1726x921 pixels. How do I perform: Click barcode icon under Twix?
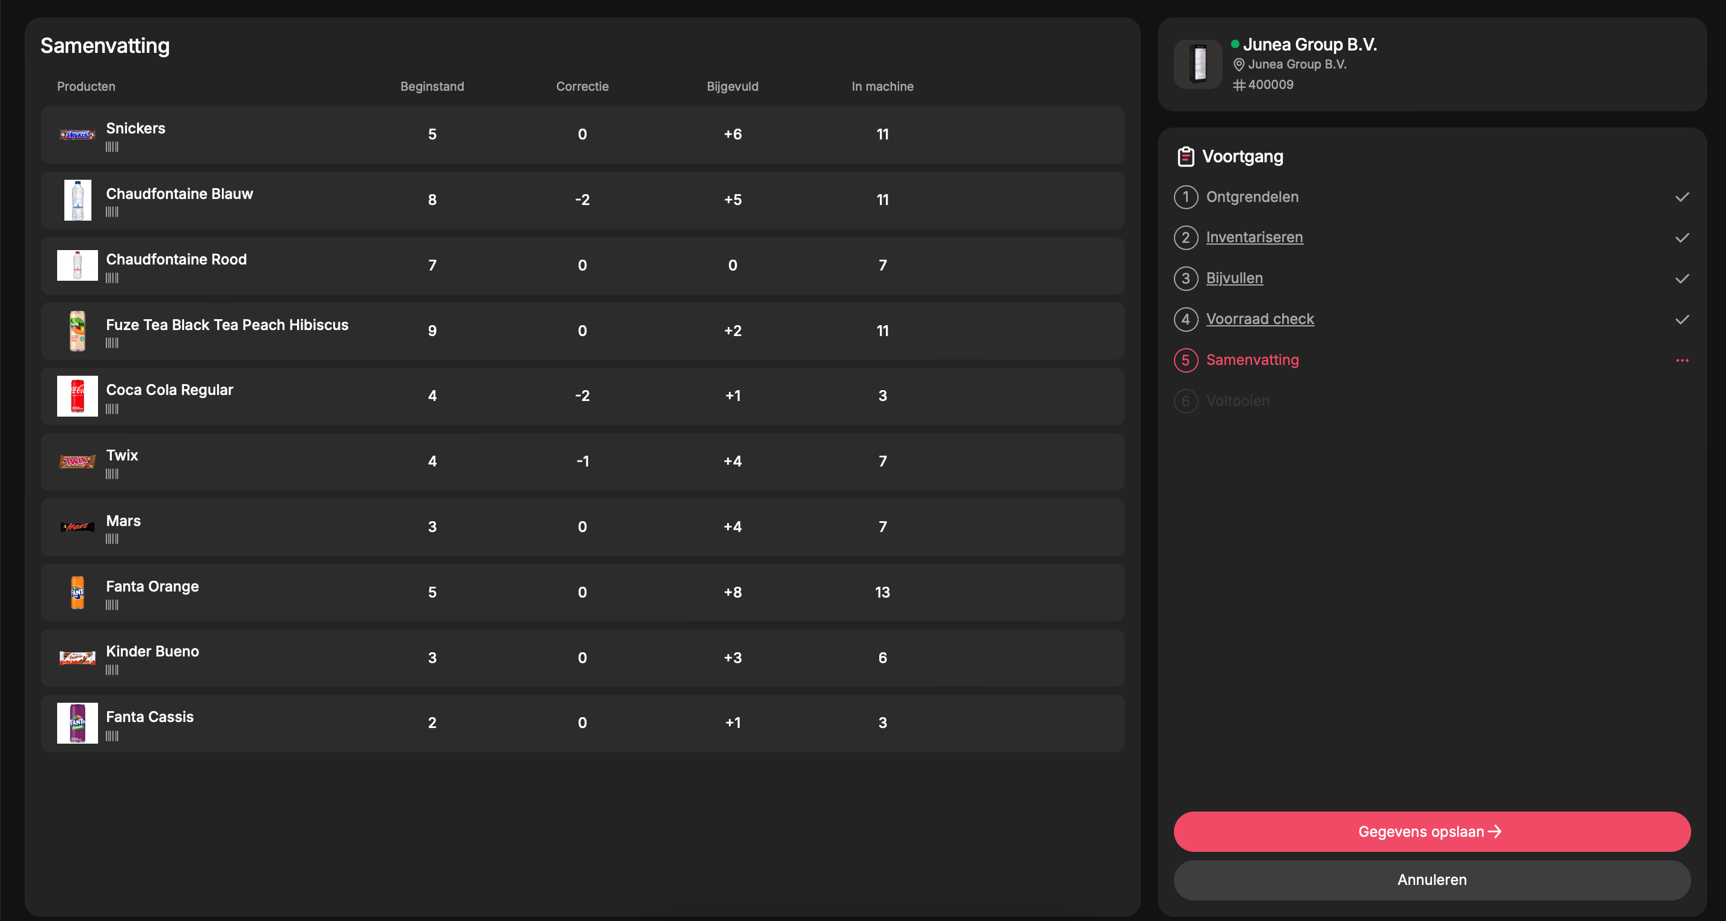pos(112,474)
